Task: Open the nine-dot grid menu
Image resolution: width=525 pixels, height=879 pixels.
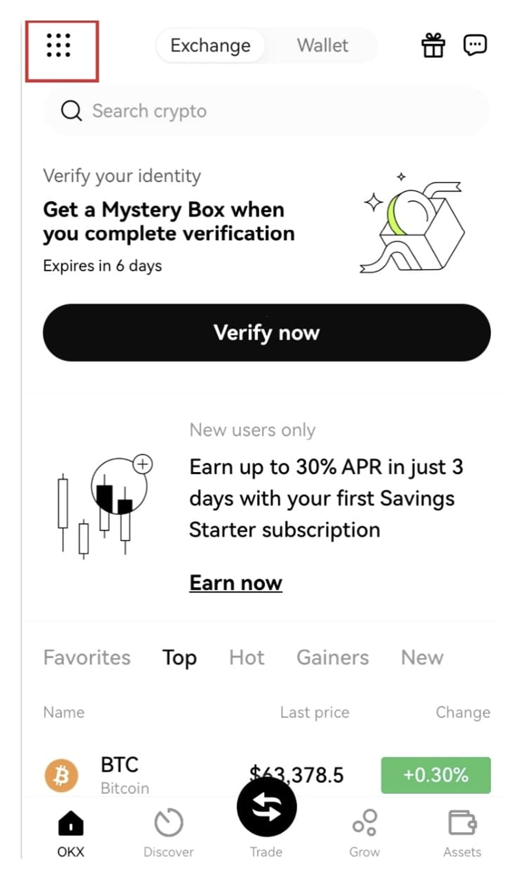Action: point(58,45)
